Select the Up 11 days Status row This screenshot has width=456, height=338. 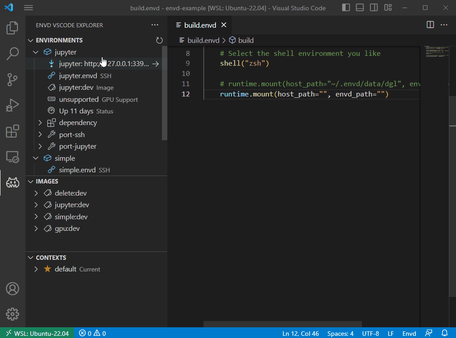pos(96,111)
